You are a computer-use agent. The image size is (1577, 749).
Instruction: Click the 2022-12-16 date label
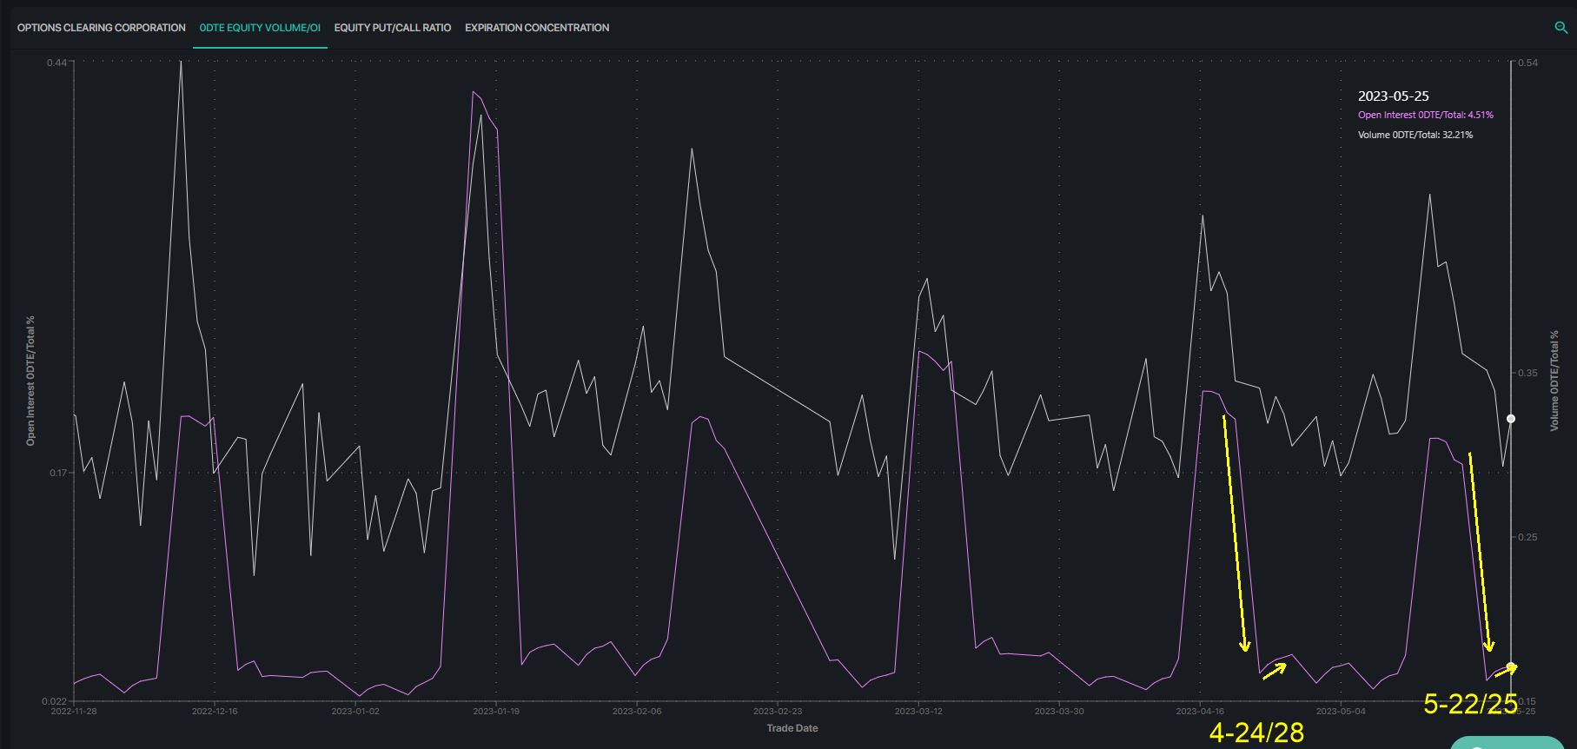pos(215,711)
